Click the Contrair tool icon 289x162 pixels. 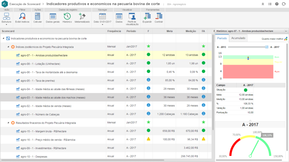point(159,17)
